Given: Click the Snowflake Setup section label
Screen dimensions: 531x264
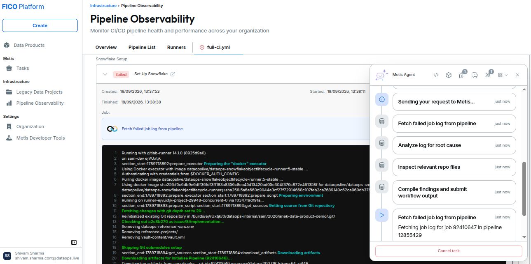Looking at the screenshot, I should [112, 59].
